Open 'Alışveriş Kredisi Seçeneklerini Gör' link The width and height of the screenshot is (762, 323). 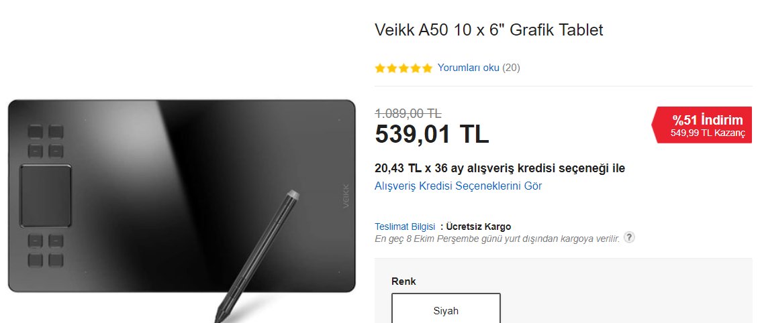pos(459,186)
